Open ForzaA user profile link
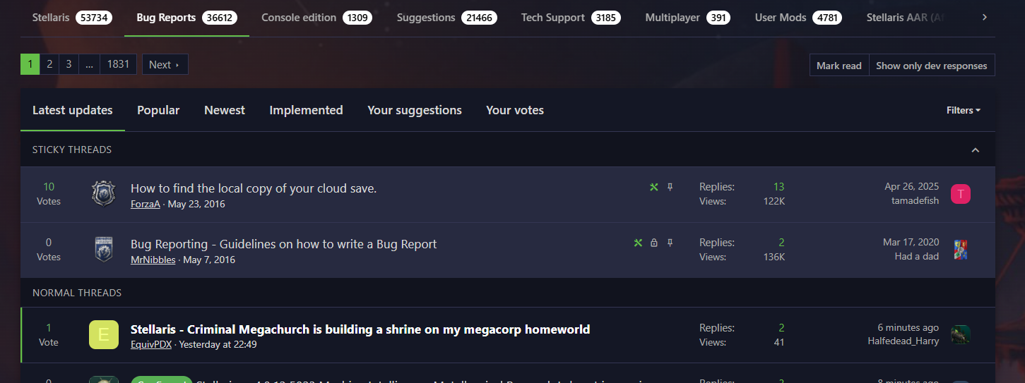1025x383 pixels. 146,205
